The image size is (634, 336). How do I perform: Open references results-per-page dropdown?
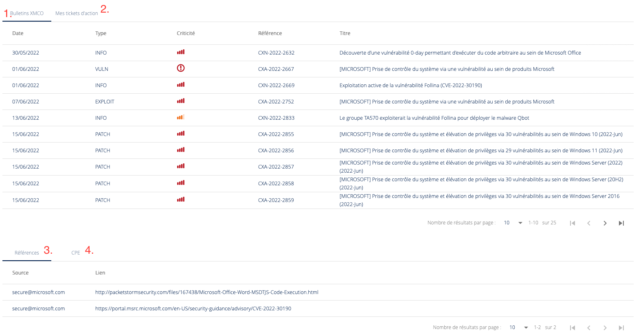click(519, 327)
